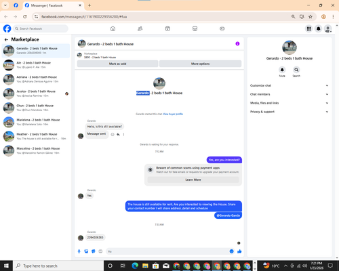Switch to the first pinned Facebook tab
Screen dimensions: 339x271
point(16,5)
